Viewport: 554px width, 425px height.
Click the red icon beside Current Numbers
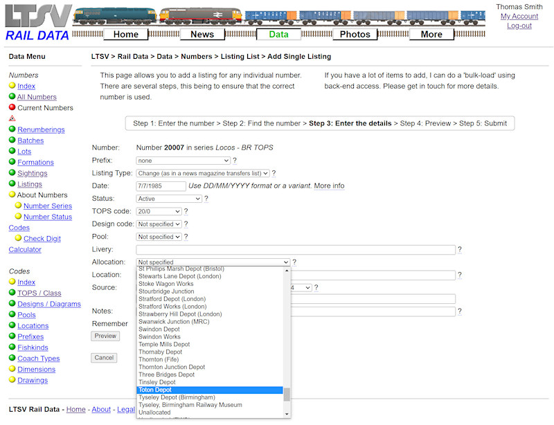coord(12,107)
